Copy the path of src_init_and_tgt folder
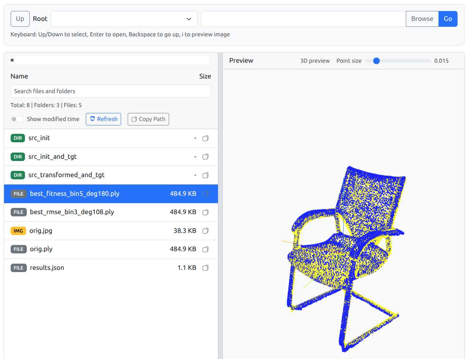 coord(205,157)
